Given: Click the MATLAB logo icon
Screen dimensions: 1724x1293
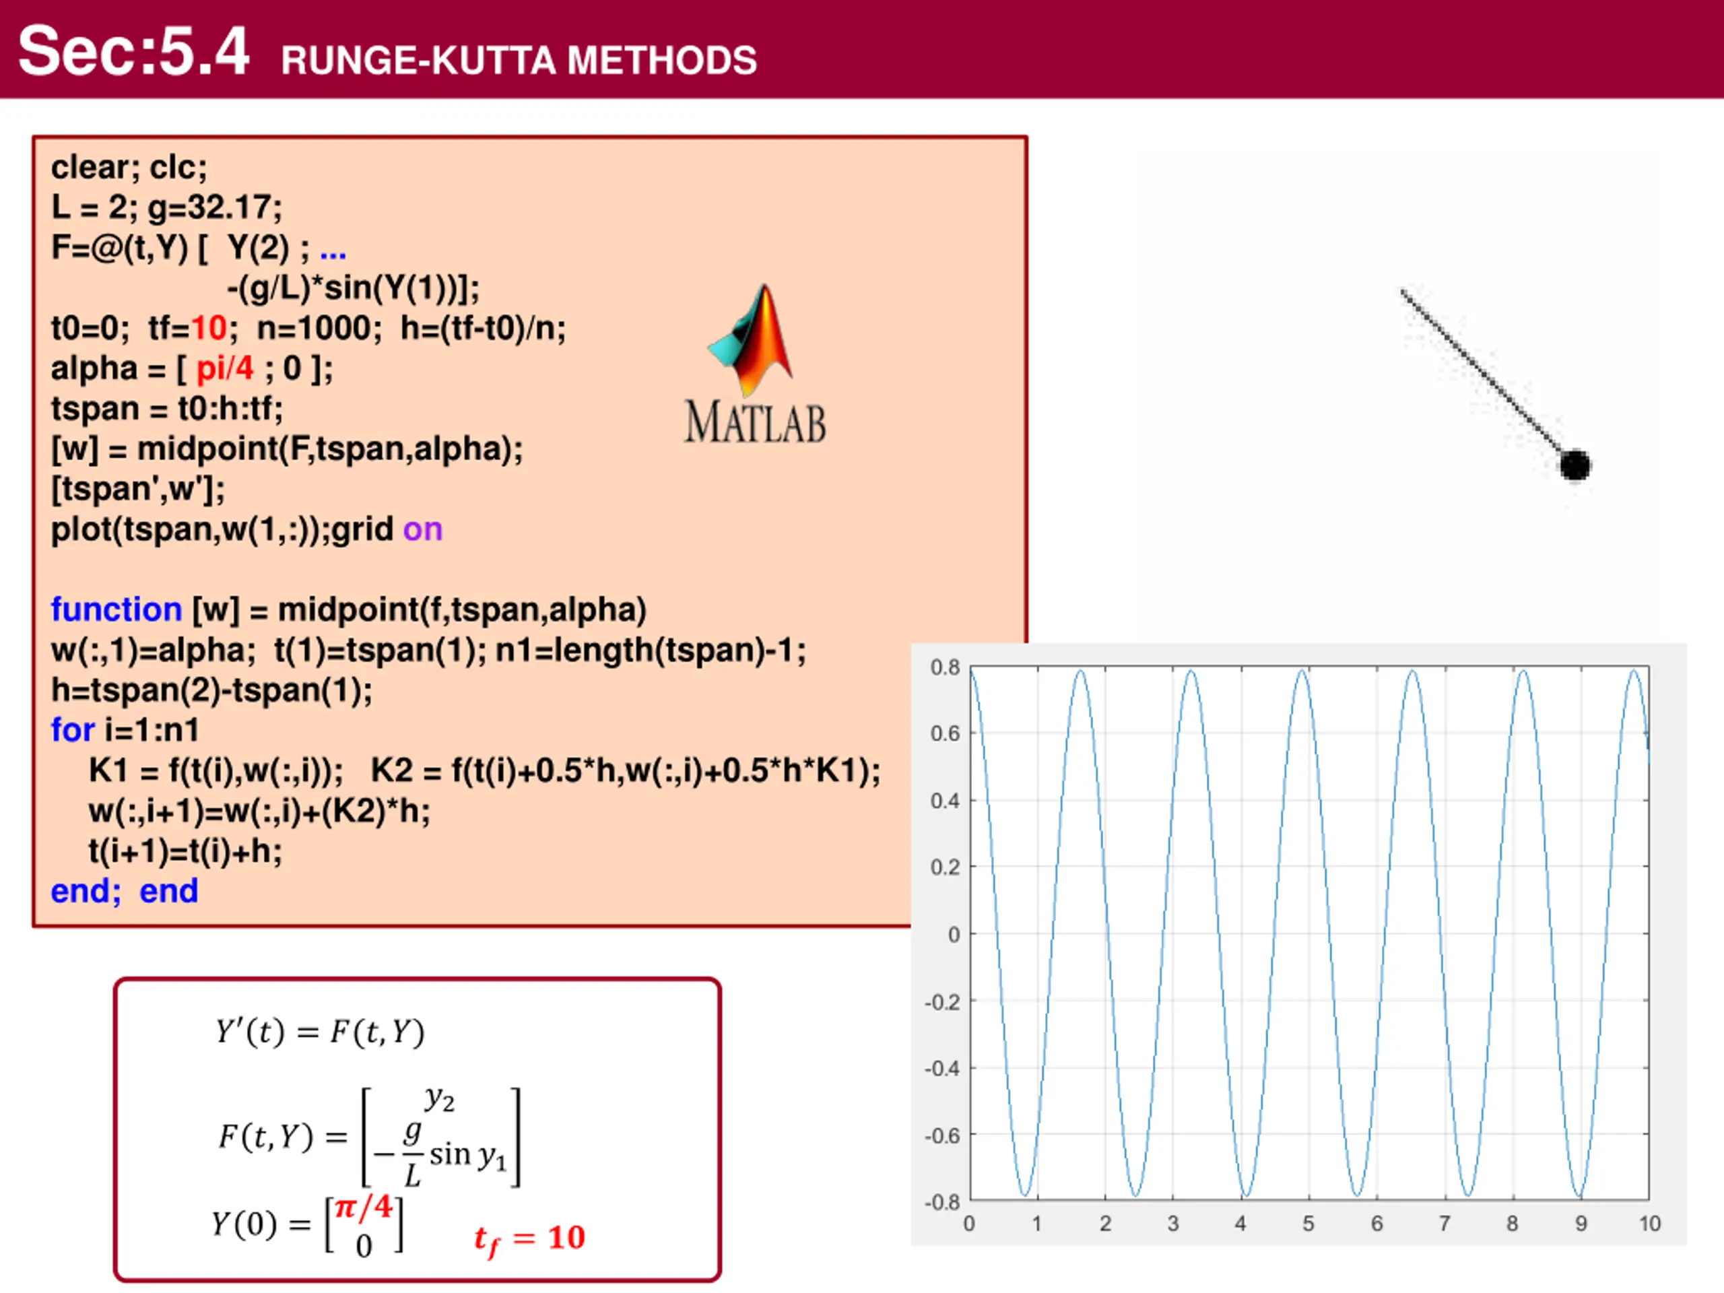Looking at the screenshot, I should [754, 364].
